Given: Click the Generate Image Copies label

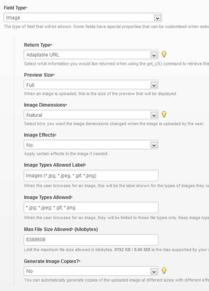Looking at the screenshot, I should tap(52, 261).
